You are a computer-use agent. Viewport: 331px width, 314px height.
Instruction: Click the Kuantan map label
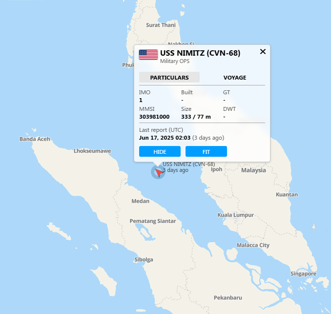click(x=287, y=194)
